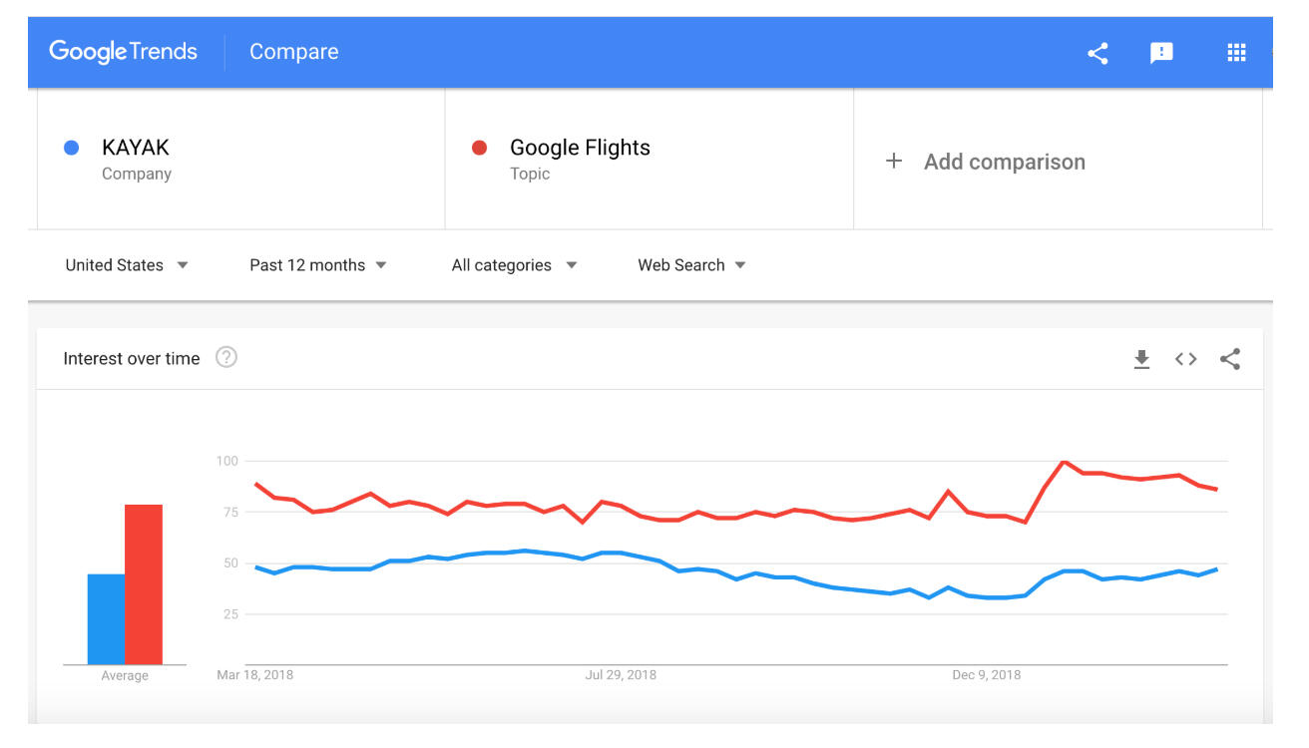Click the share icon in the blue header
The image size is (1309, 748).
1097,53
